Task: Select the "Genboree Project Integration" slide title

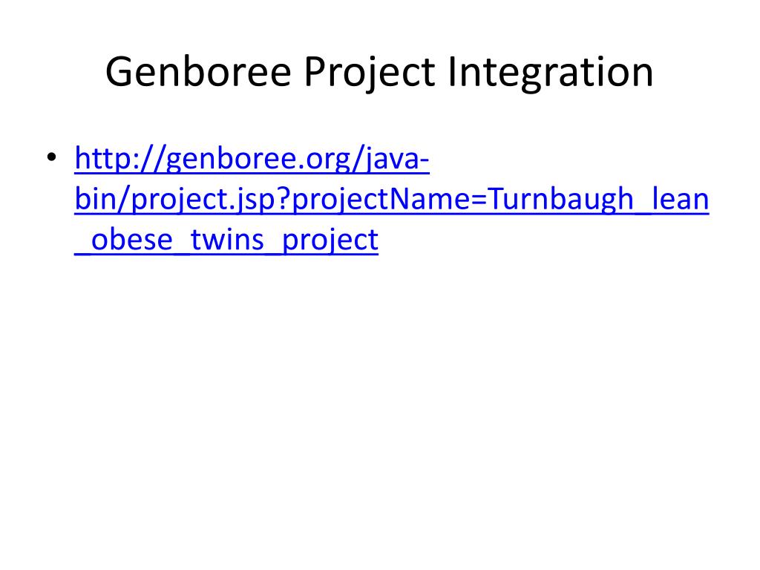Action: click(379, 73)
